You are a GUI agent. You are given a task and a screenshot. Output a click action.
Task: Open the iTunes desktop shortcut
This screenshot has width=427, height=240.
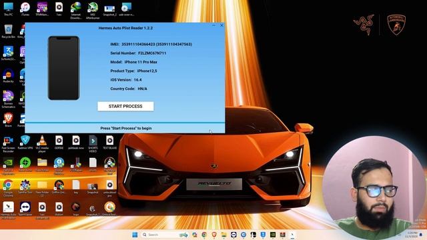click(x=25, y=9)
